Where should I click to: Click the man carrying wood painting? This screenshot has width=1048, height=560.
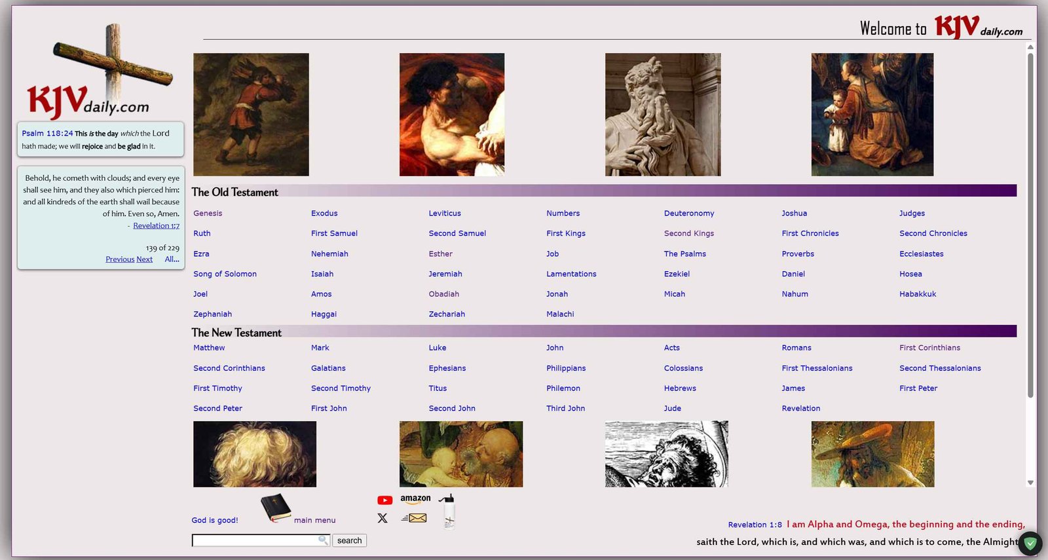(x=251, y=115)
